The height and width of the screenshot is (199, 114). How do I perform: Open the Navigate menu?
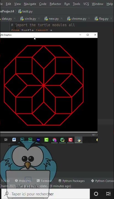30,4
